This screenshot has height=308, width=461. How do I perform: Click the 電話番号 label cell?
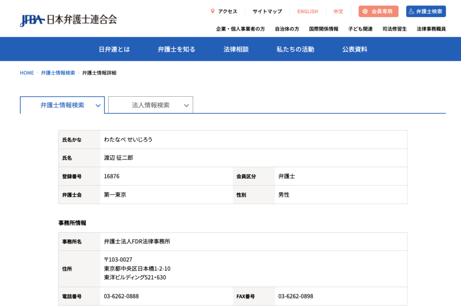point(79,296)
